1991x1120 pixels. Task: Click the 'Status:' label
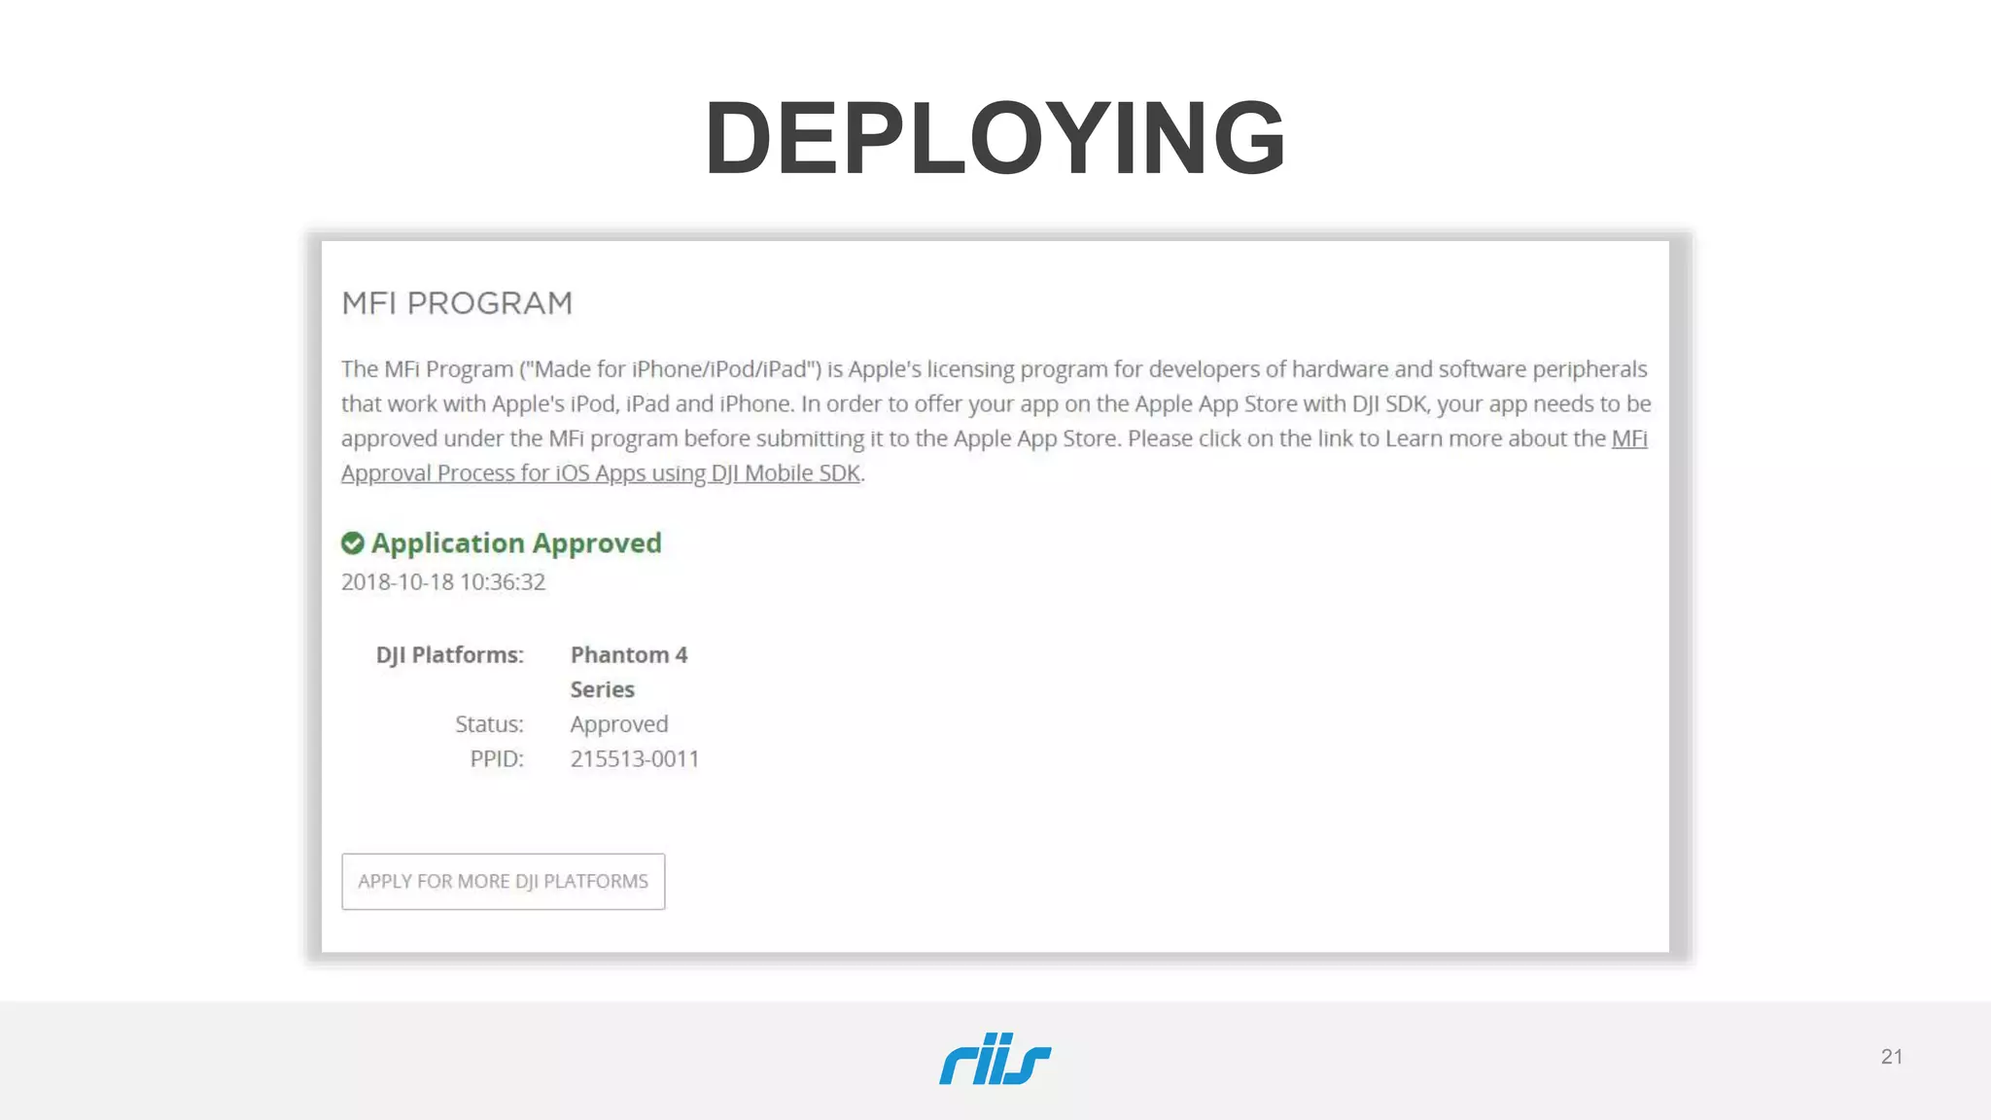(489, 724)
